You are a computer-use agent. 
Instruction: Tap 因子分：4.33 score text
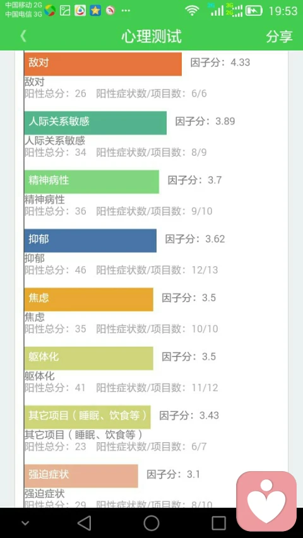click(x=220, y=62)
